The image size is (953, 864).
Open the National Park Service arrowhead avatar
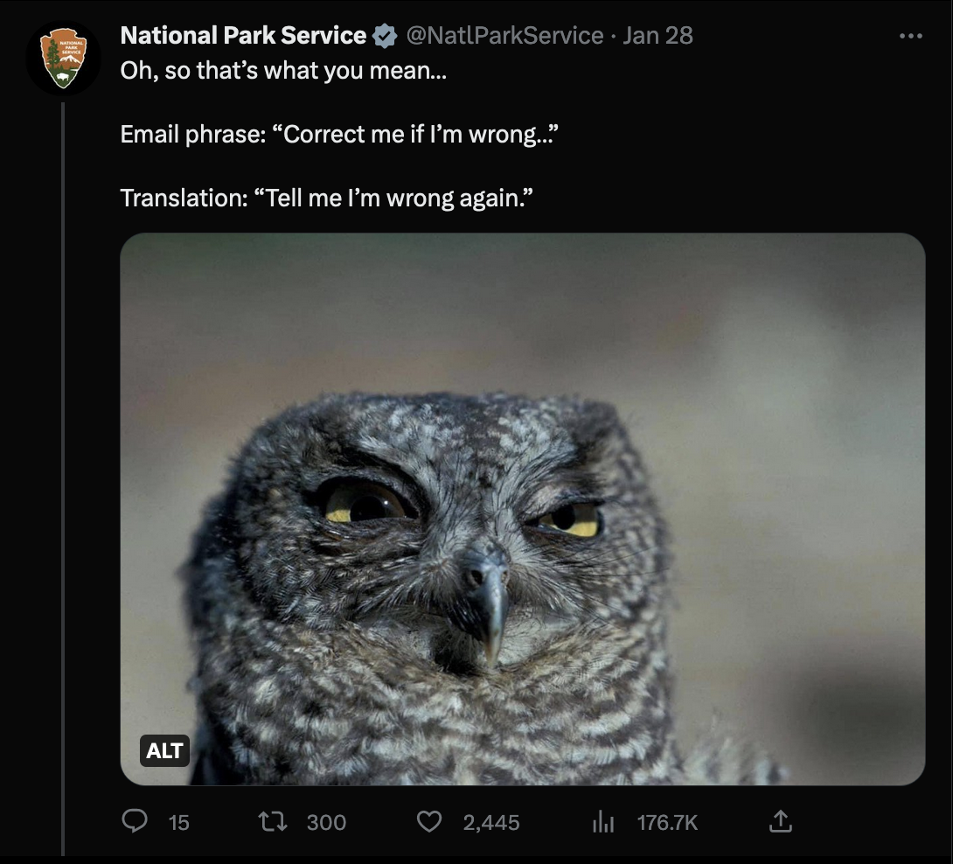(x=63, y=58)
